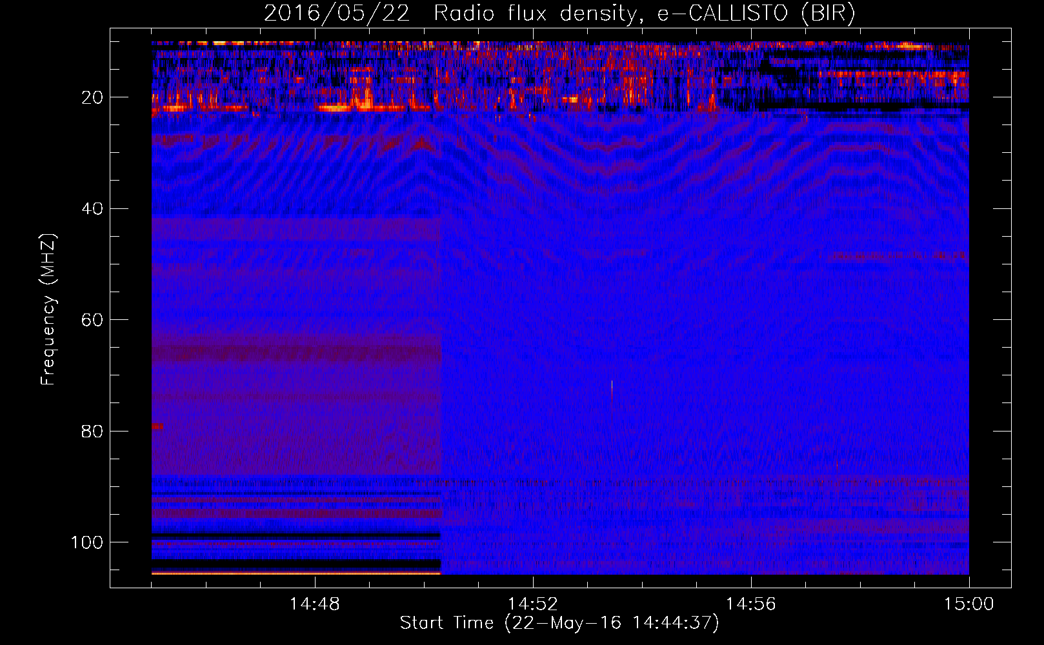Screen dimensions: 1044x645
Task: Click the "14:48" time tick label
Action: coord(314,604)
